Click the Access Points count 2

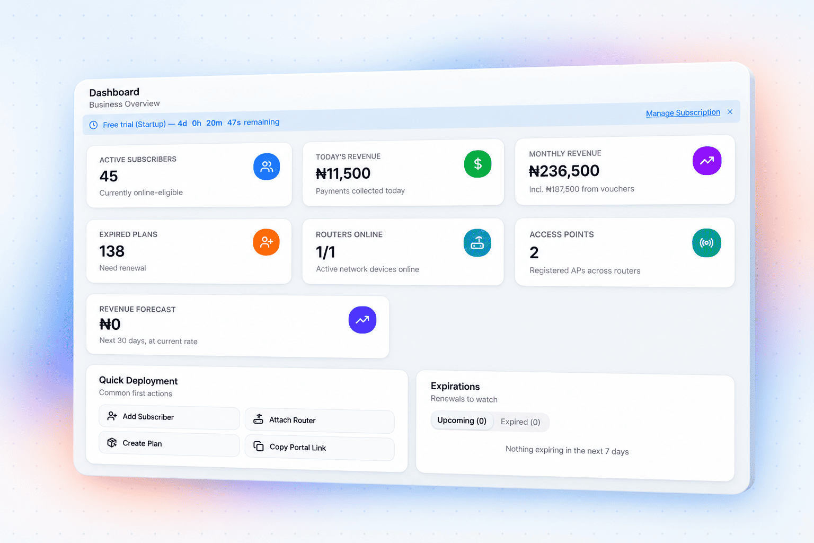[534, 253]
